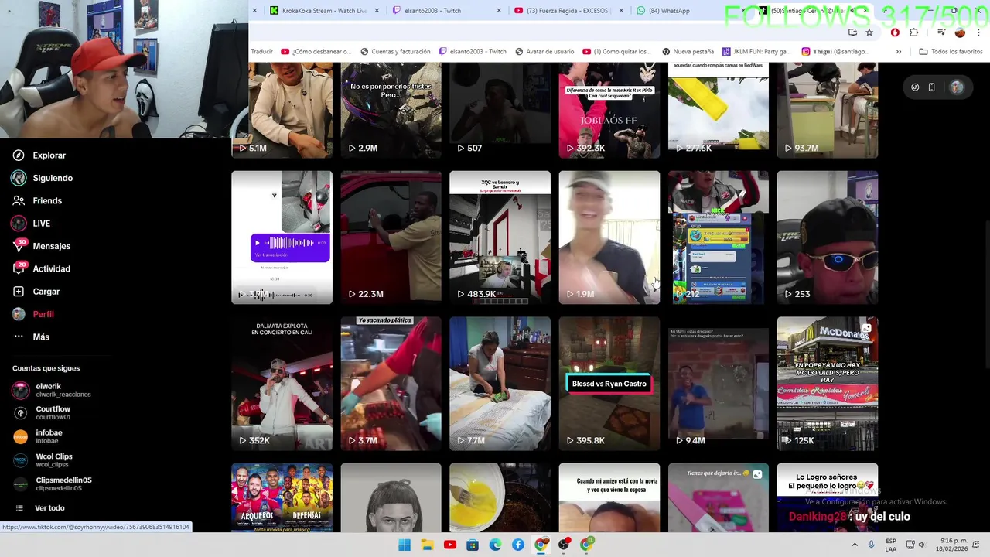Play the Dalmata explota en concierto video

(x=282, y=384)
